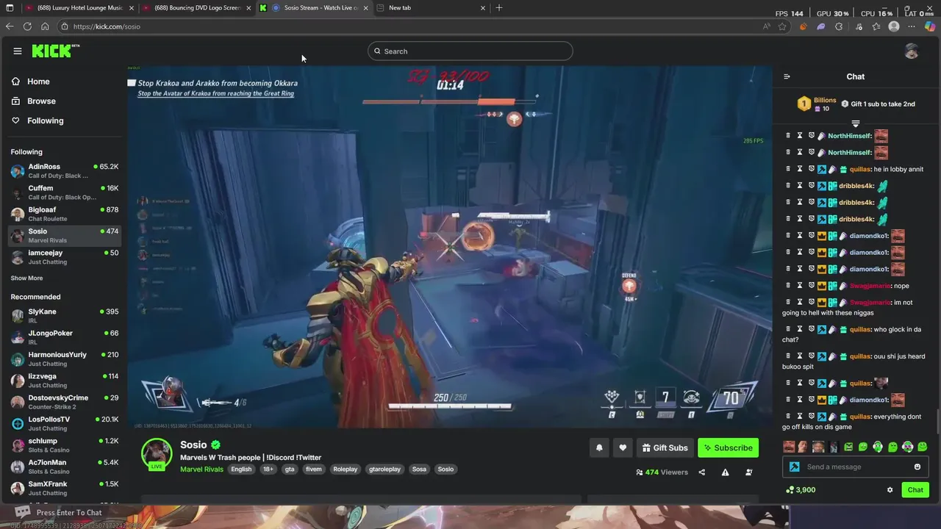The width and height of the screenshot is (941, 529).
Task: Select the English language tag
Action: [x=241, y=469]
